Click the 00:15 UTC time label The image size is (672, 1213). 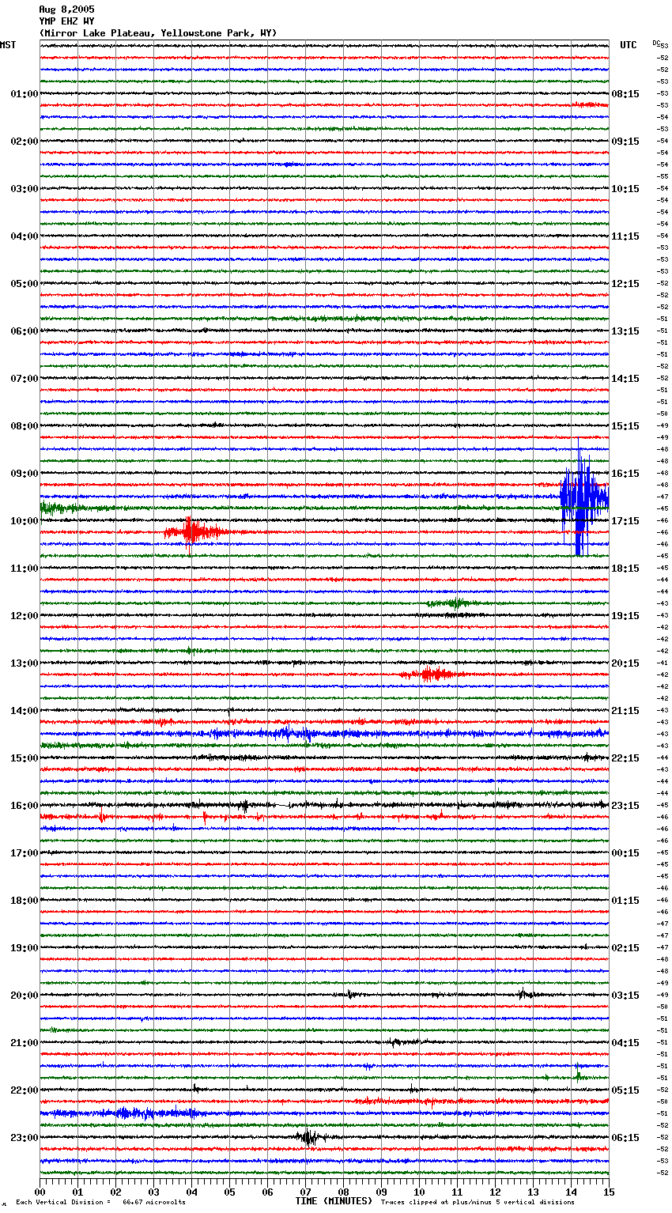[625, 853]
